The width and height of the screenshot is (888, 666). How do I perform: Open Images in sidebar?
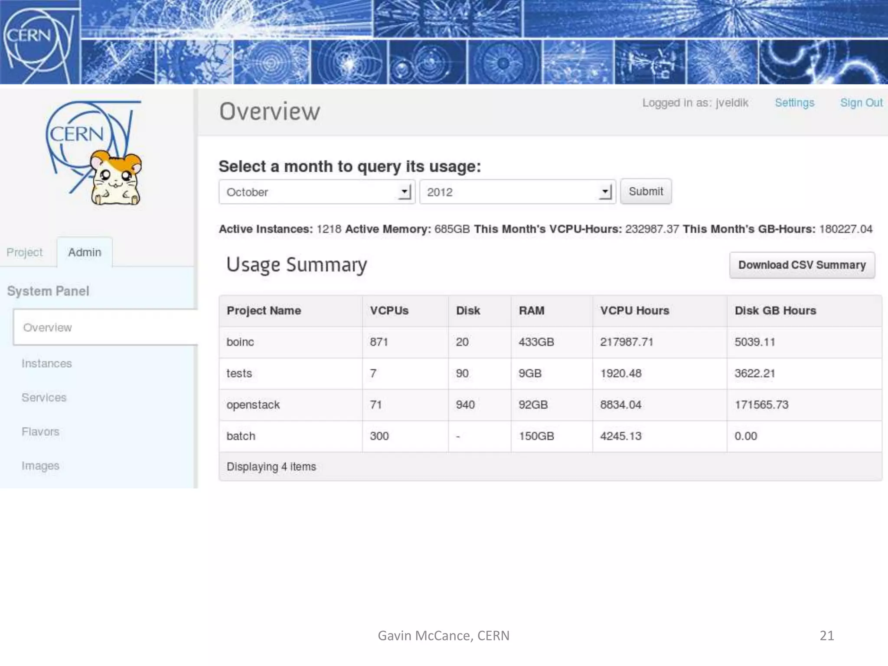[x=41, y=466]
